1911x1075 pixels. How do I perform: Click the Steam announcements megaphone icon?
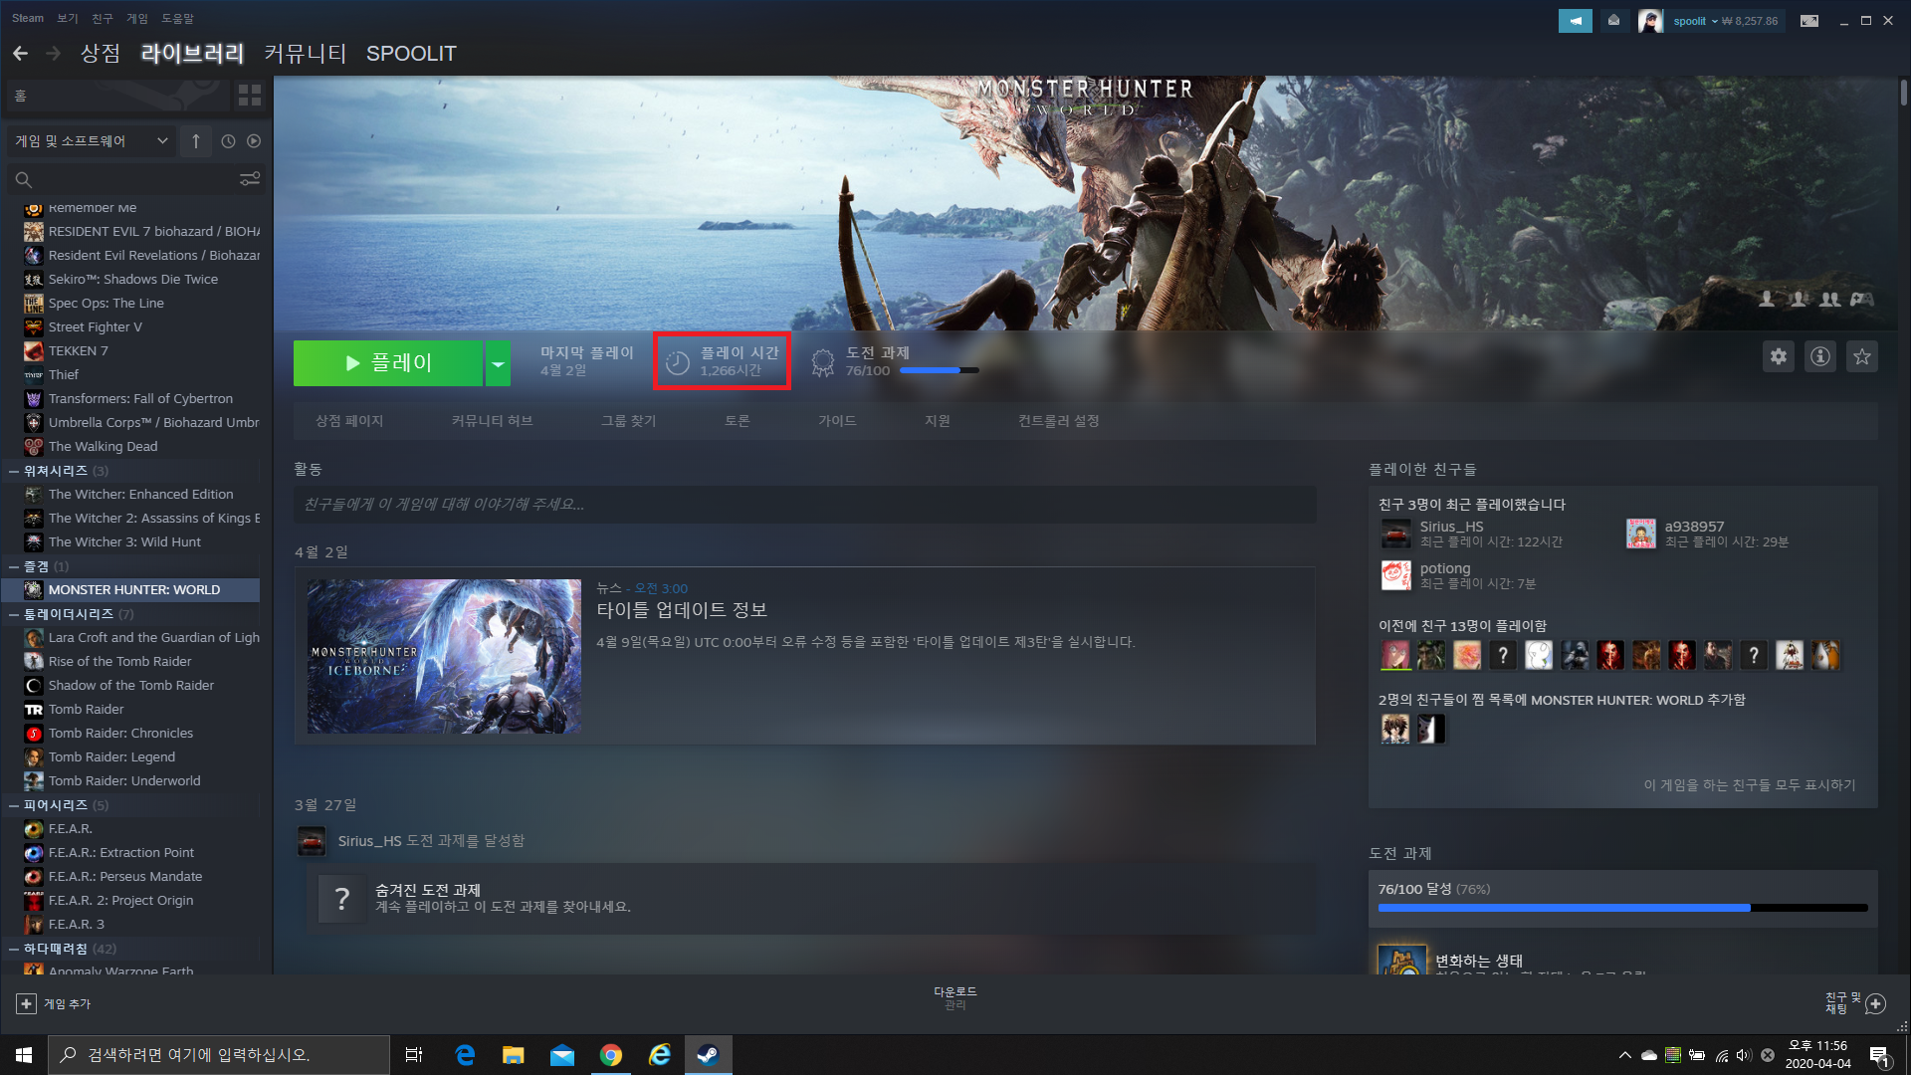(1575, 21)
